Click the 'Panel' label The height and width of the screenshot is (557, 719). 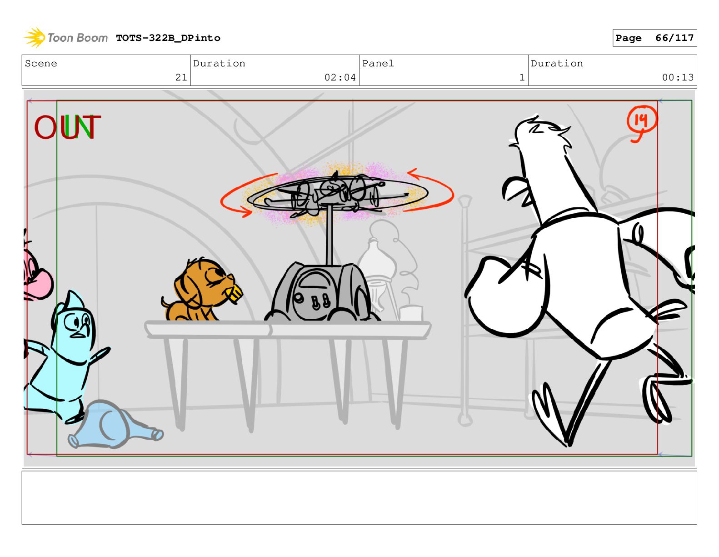pos(378,64)
